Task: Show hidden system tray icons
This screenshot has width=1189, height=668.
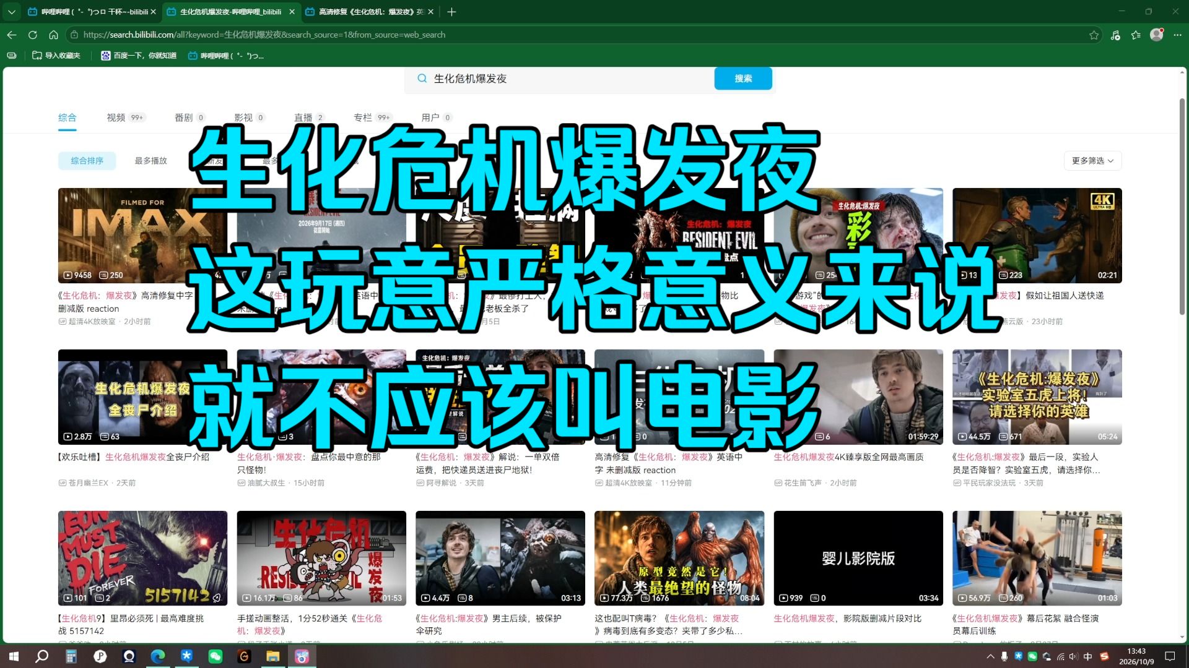Action: 990,656
